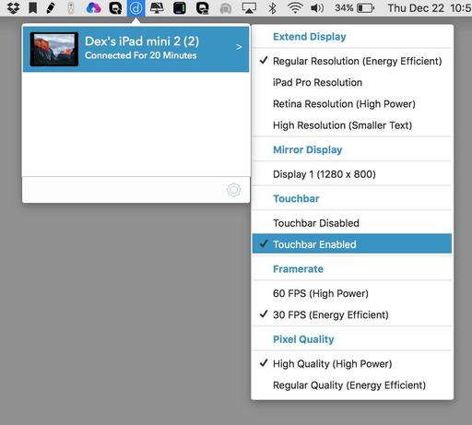Image resolution: width=472 pixels, height=425 pixels.
Task: Select Regular Resolution (Energy Efficient)
Action: [x=352, y=61]
